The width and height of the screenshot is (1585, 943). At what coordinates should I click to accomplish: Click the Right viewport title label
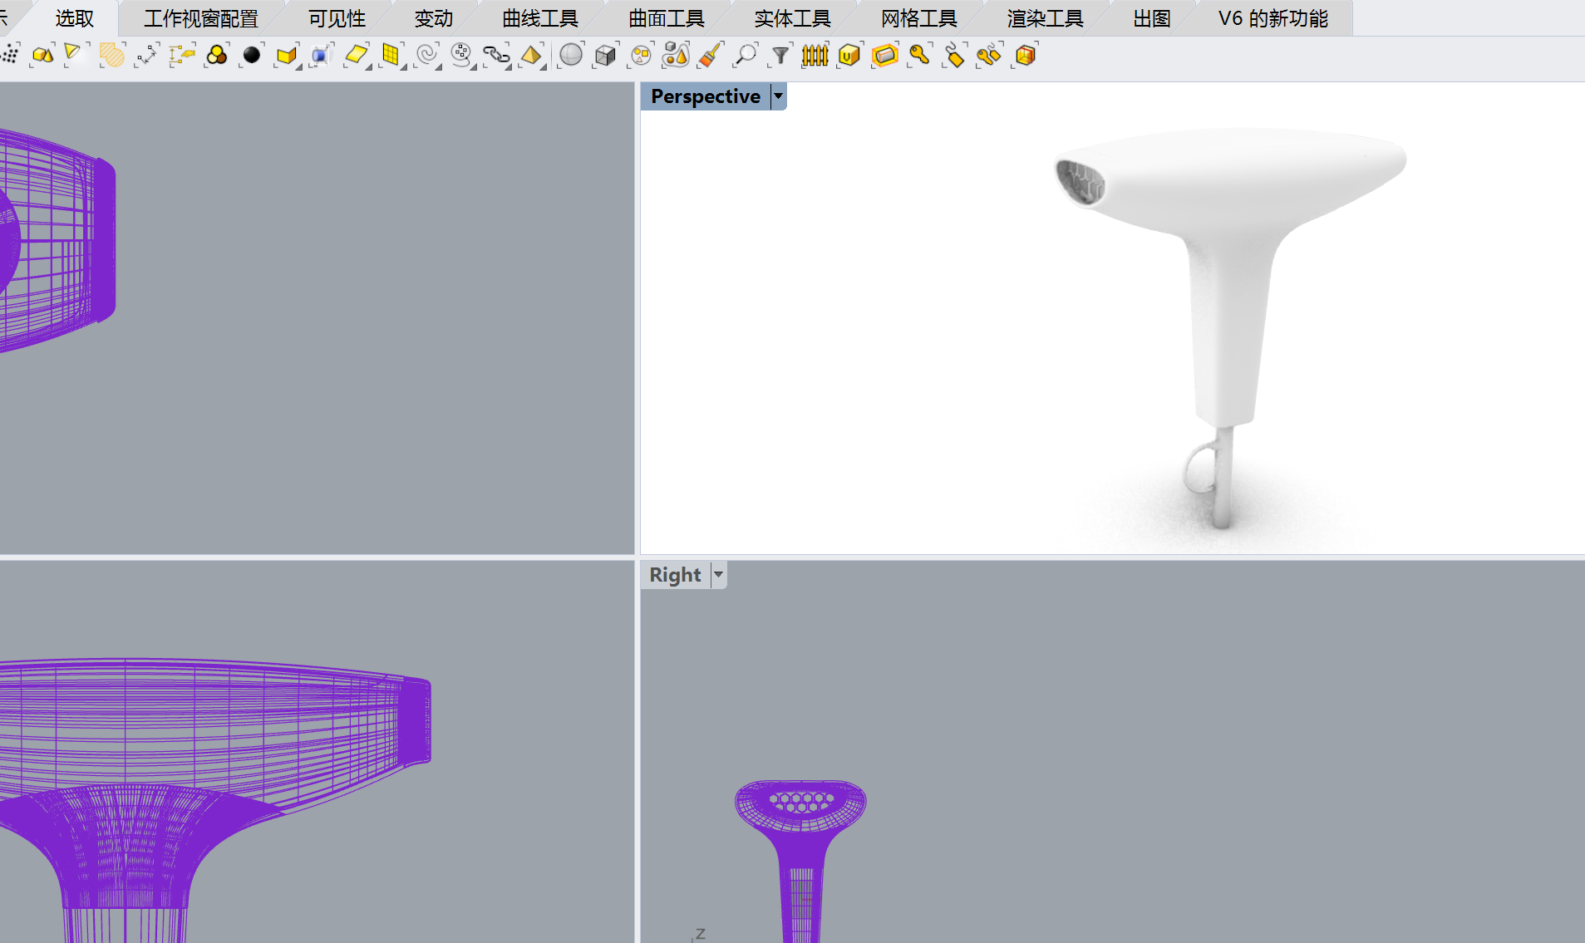click(x=675, y=575)
